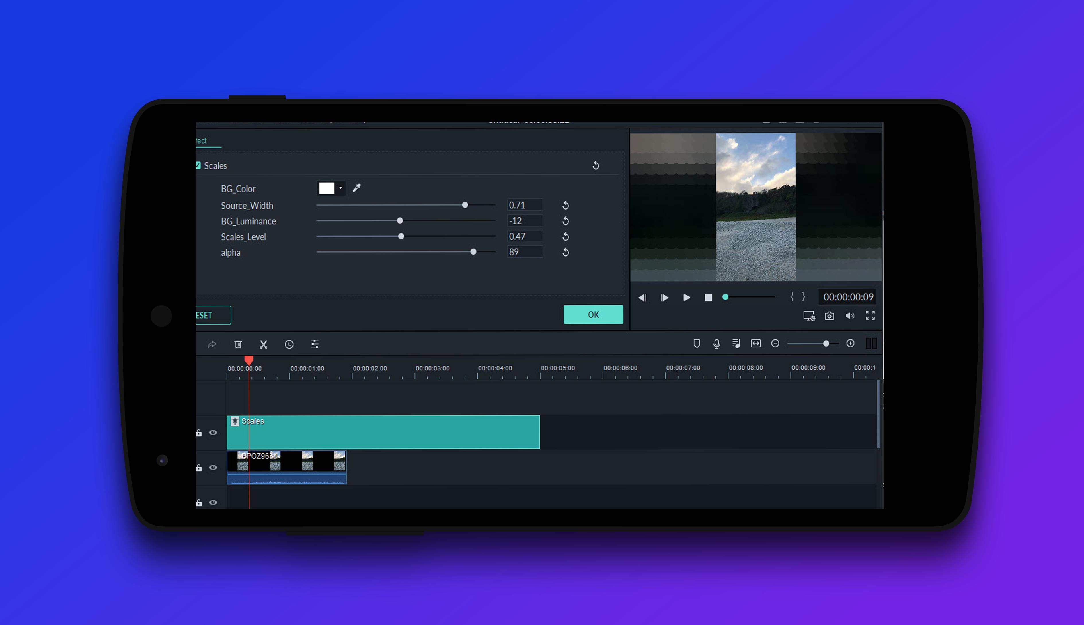Screen dimensions: 1084x625
Task: Click the 00:00:02:00 ruler label
Action: tap(370, 368)
